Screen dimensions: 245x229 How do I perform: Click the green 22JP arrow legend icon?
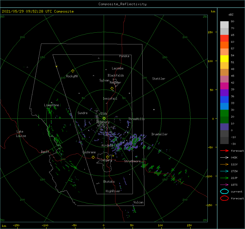coord(224,178)
